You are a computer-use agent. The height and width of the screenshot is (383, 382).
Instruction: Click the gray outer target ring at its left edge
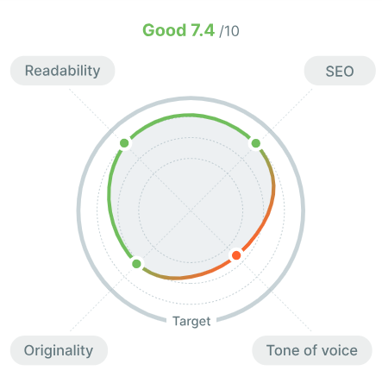coord(78,210)
